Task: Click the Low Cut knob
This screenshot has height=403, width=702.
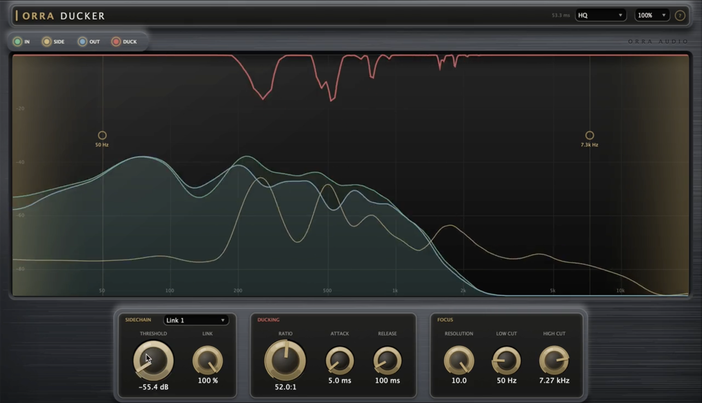Action: 507,361
